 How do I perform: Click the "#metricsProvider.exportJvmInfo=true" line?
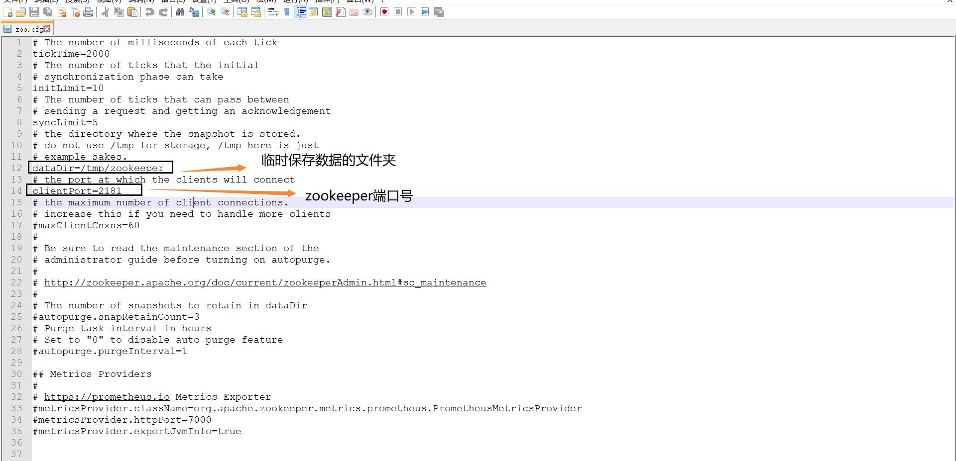coord(137,431)
